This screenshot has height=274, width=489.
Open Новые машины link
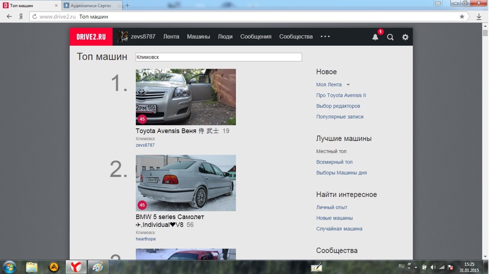click(x=334, y=218)
